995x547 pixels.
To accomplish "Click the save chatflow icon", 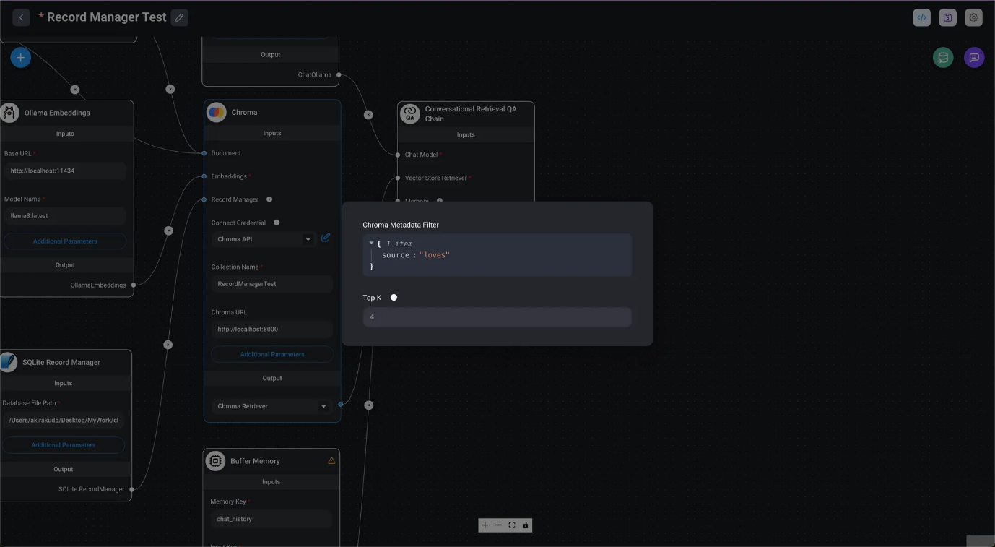I will coord(947,18).
